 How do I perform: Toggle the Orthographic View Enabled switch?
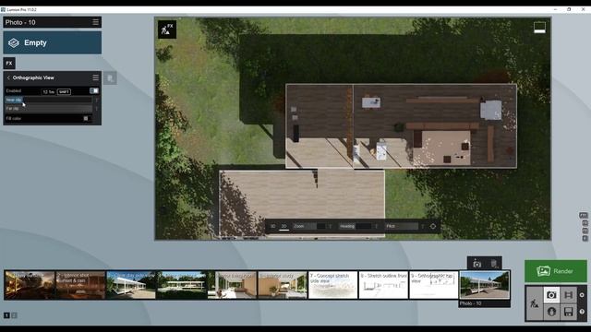[94, 90]
